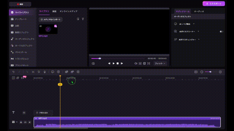Select the マジックツール tab
The height and width of the screenshot is (131, 234).
coord(182,11)
